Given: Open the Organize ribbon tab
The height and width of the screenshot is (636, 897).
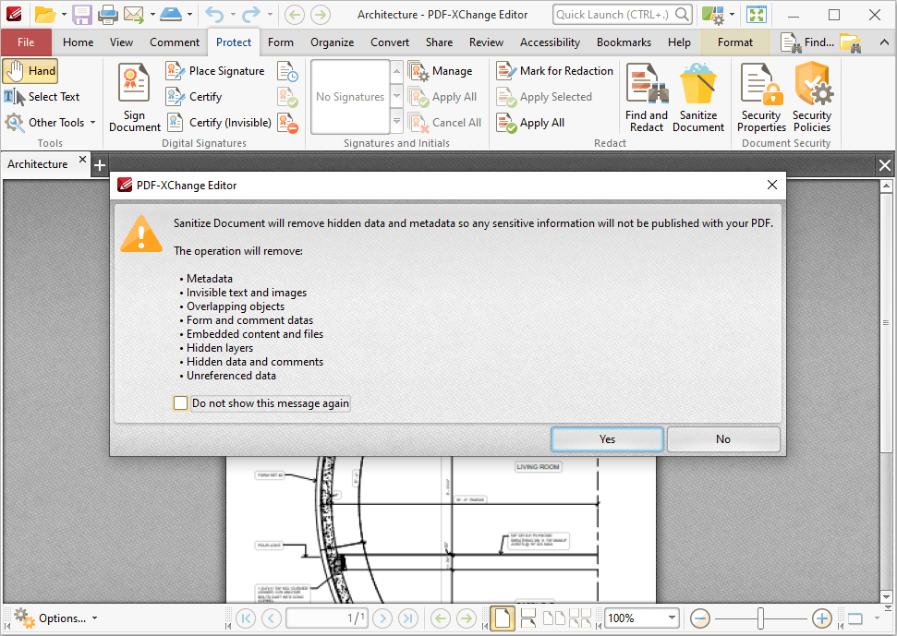Looking at the screenshot, I should pyautogui.click(x=332, y=42).
